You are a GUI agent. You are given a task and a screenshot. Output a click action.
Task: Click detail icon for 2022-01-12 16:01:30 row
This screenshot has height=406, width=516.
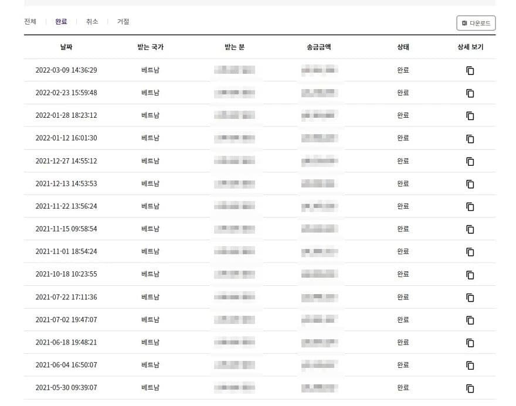click(x=470, y=139)
